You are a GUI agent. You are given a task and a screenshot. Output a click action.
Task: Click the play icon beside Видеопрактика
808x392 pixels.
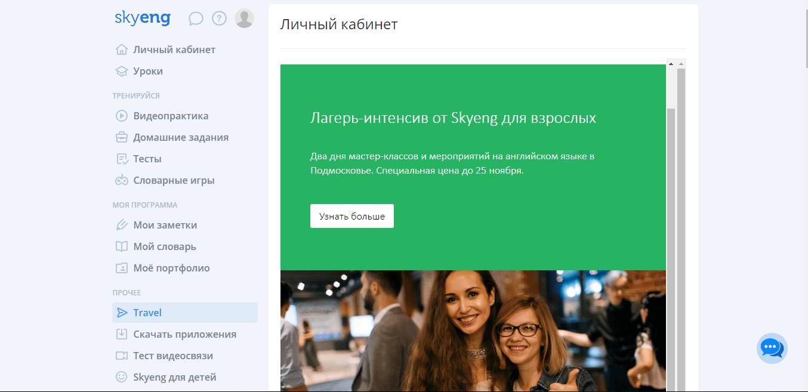point(122,116)
